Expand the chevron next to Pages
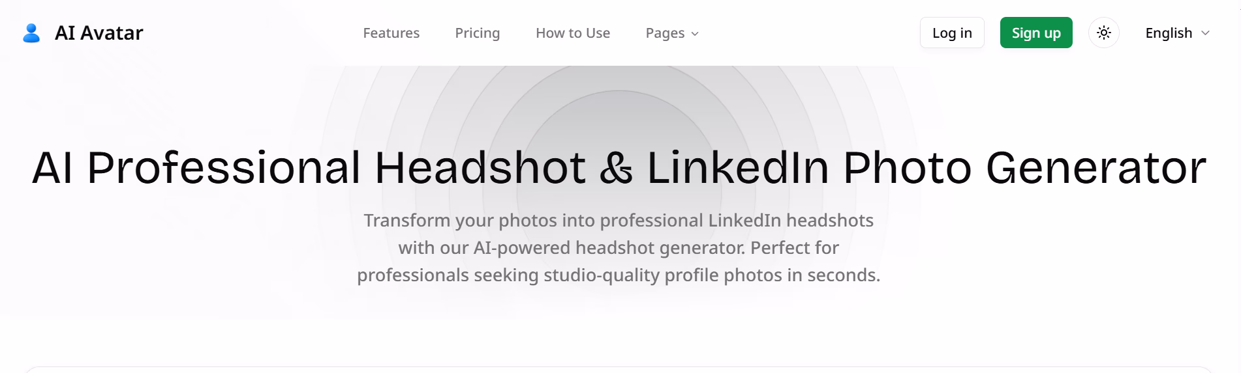 (x=695, y=34)
